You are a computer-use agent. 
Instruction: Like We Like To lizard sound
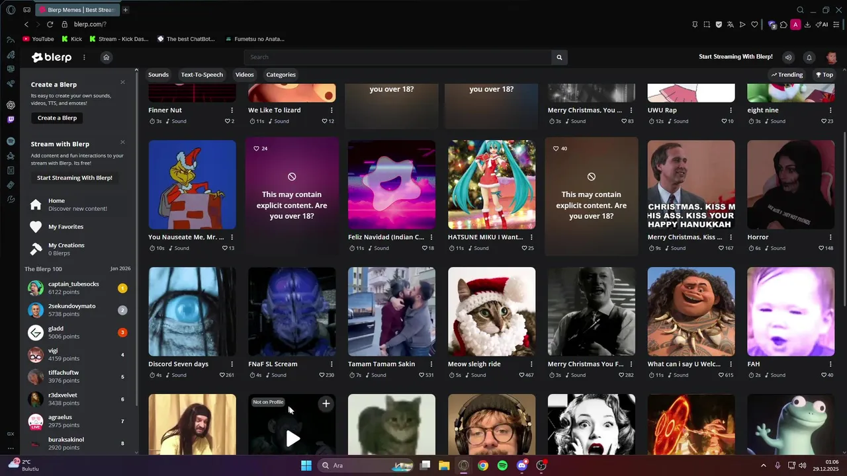click(x=325, y=121)
